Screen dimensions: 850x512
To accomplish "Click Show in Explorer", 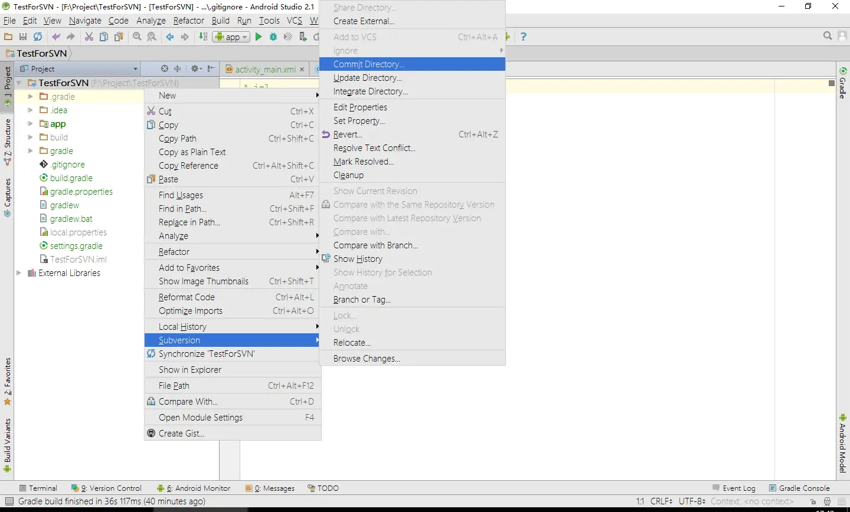I will coord(233,369).
